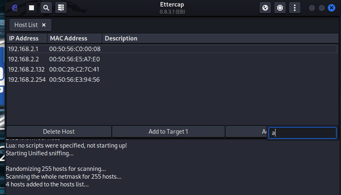This screenshot has width=341, height=195.
Task: Focus the search text field containing 'a'
Action: pos(303,133)
